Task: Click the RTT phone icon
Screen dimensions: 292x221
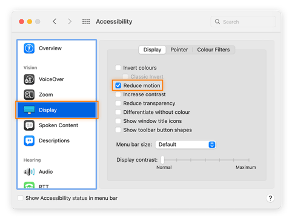Action: click(x=29, y=185)
